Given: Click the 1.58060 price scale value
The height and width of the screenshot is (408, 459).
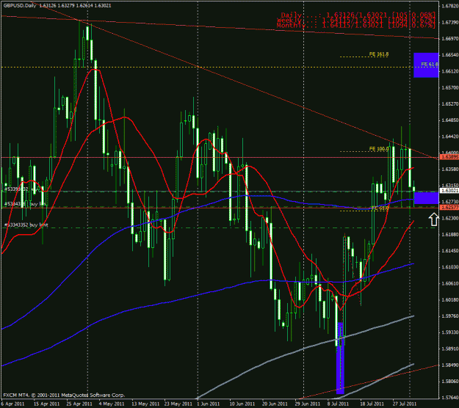Looking at the screenshot, I should click(449, 381).
